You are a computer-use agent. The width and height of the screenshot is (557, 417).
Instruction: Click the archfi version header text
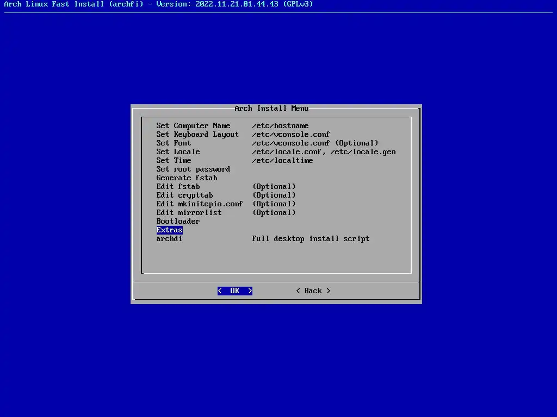[x=158, y=4]
